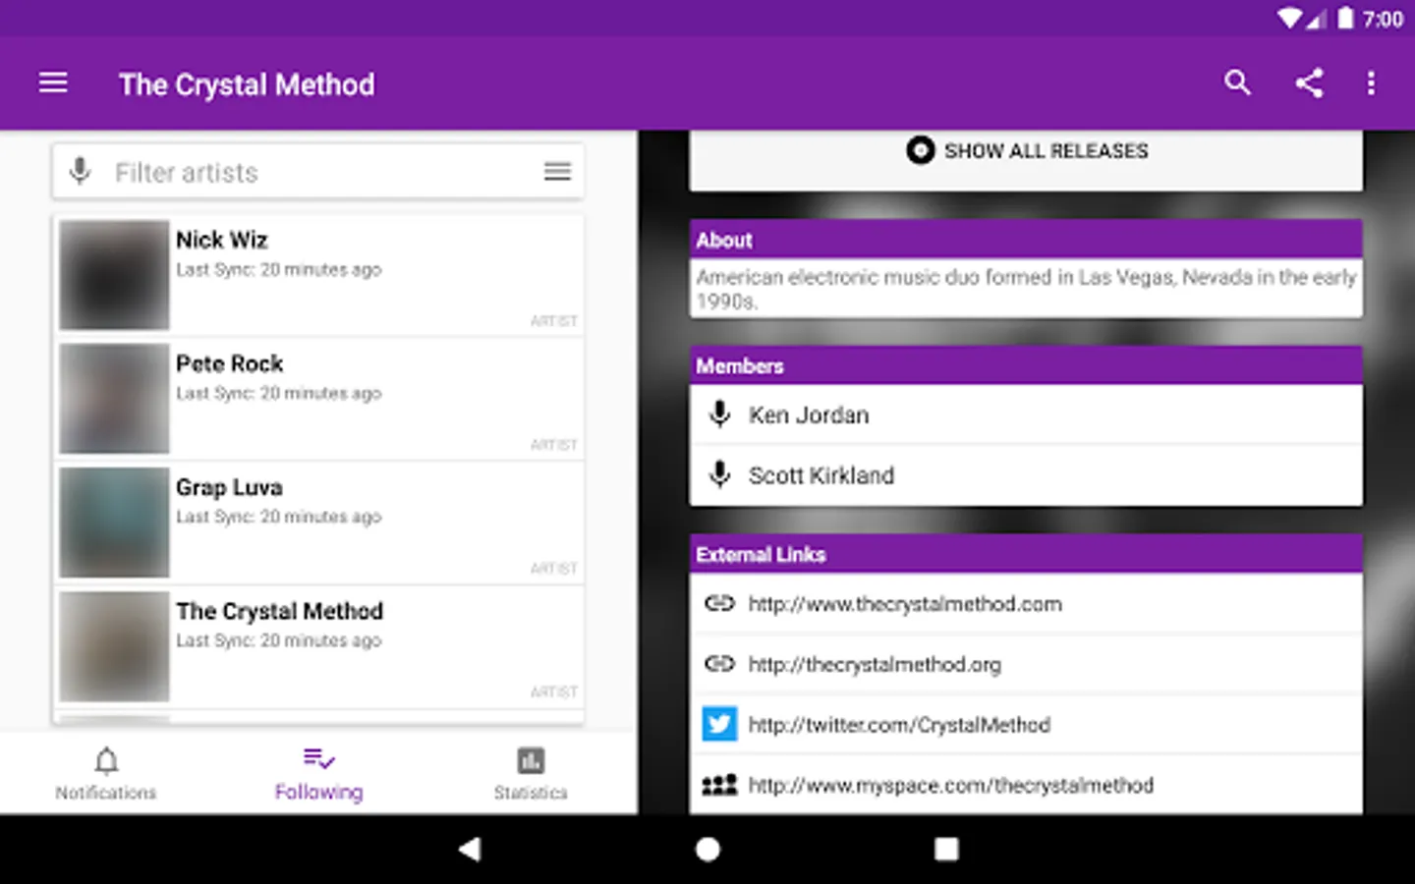Switch to the Notifications tab
Viewport: 1415px width, 884px height.
pyautogui.click(x=106, y=773)
